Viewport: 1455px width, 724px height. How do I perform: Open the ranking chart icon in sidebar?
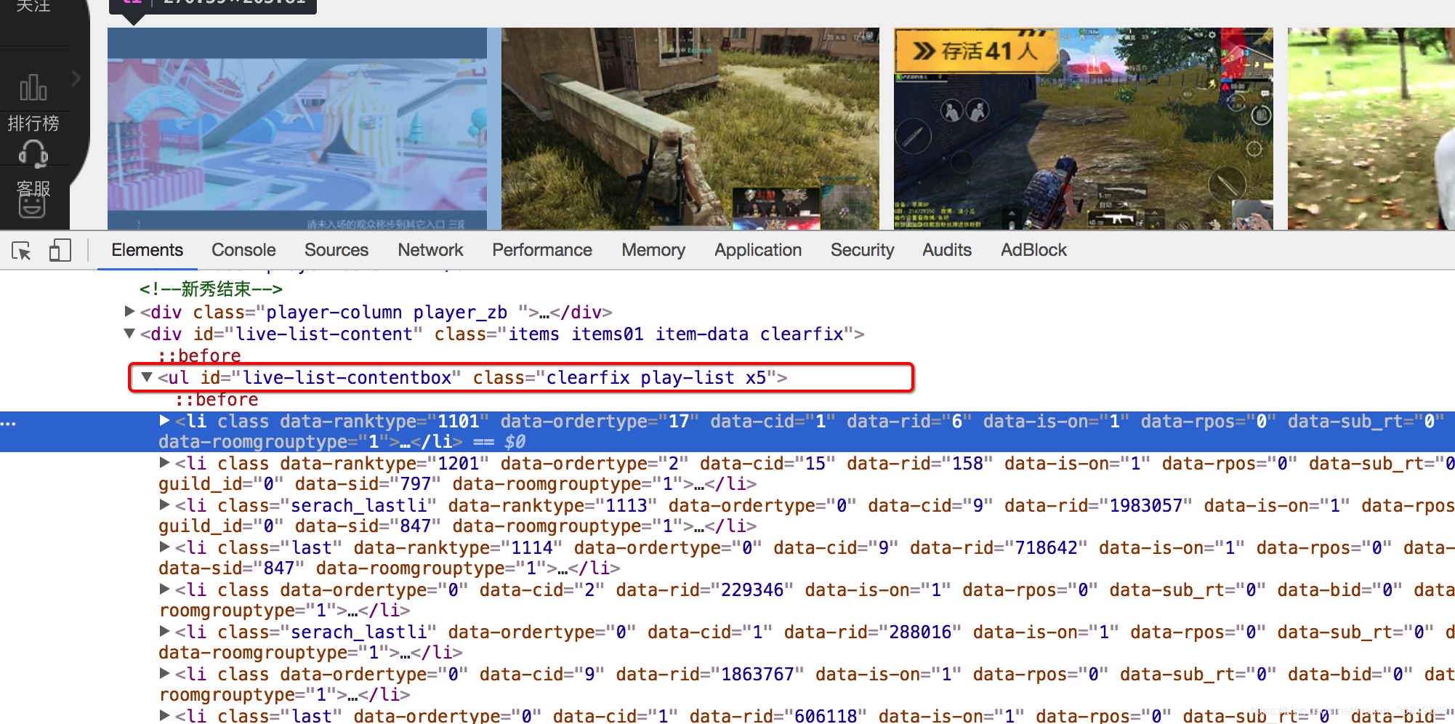coord(33,88)
